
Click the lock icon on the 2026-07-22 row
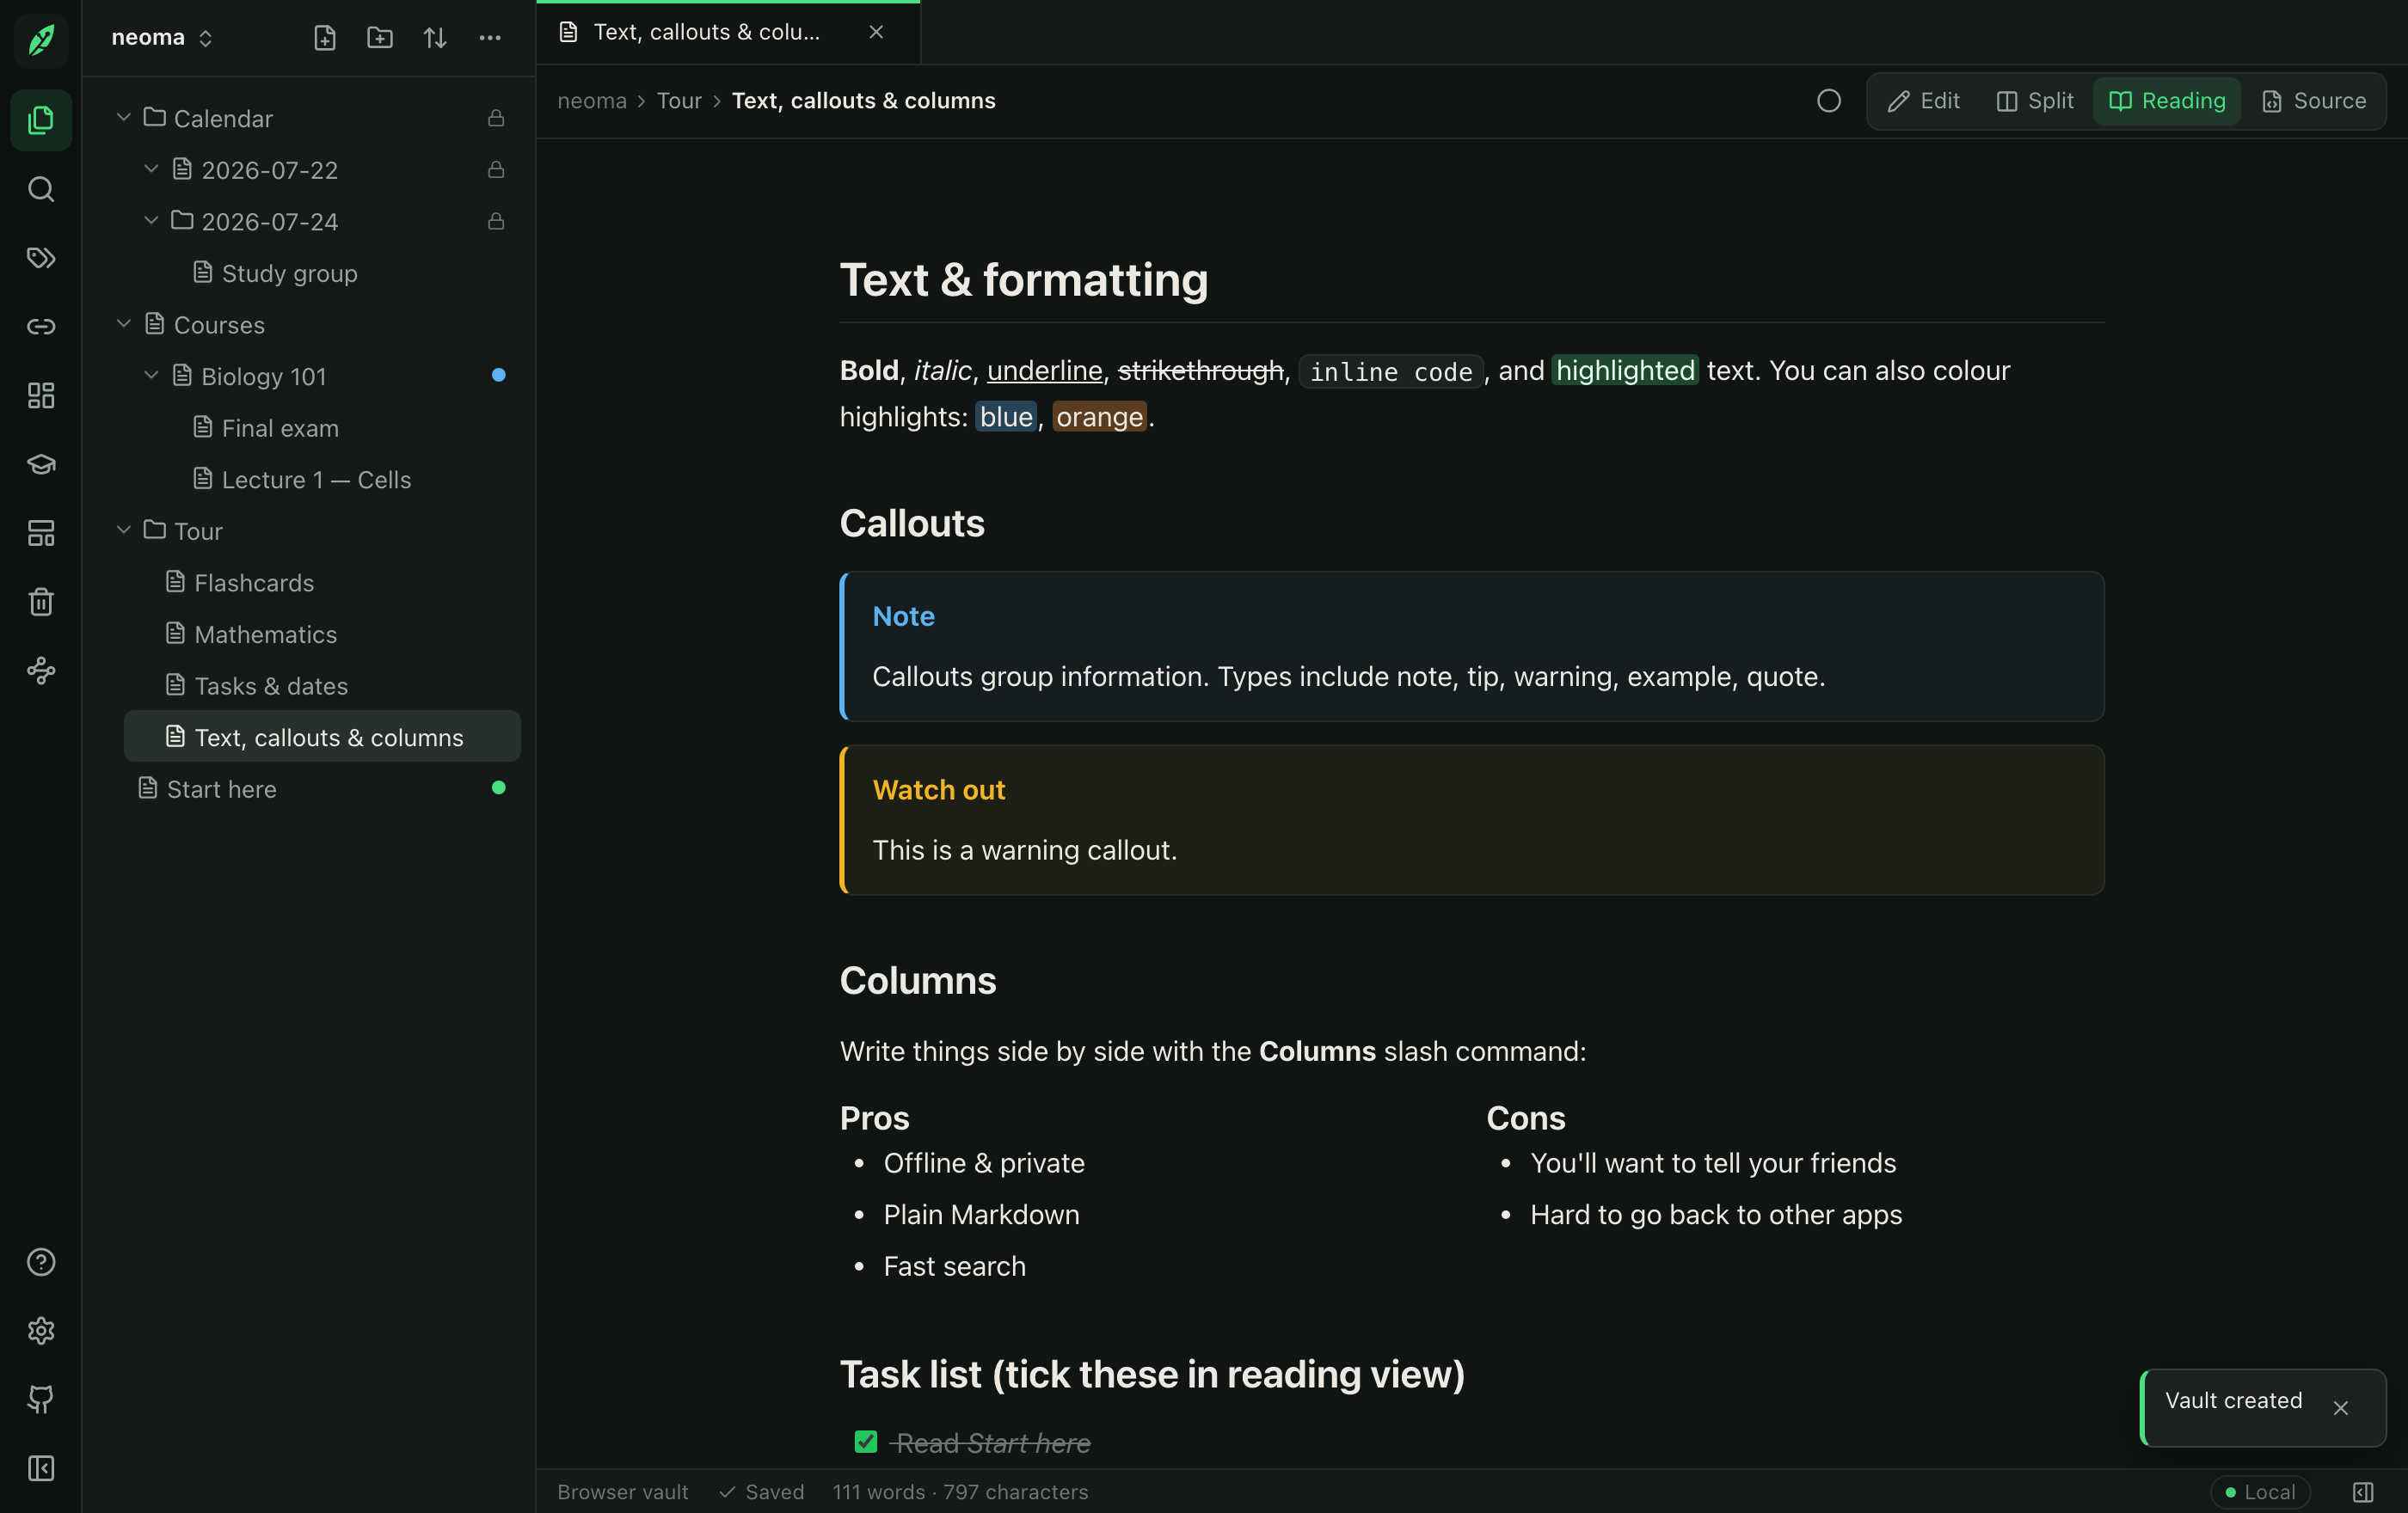point(496,170)
